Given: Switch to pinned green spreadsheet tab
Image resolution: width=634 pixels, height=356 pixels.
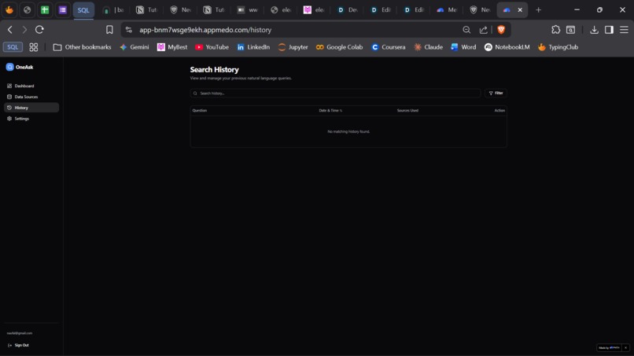Looking at the screenshot, I should [45, 9].
